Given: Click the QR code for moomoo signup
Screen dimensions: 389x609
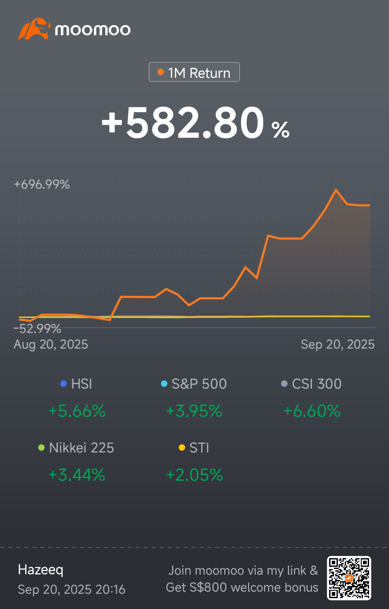Looking at the screenshot, I should pyautogui.click(x=349, y=578).
